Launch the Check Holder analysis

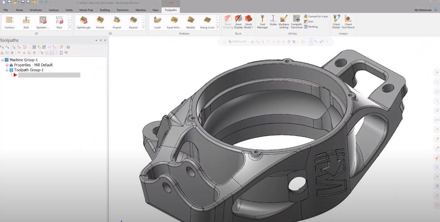tap(336, 22)
